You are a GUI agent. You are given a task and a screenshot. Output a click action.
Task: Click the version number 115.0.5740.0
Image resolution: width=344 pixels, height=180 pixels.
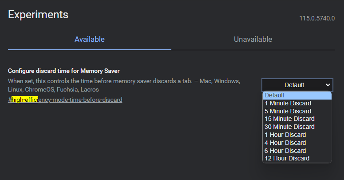pos(317,19)
